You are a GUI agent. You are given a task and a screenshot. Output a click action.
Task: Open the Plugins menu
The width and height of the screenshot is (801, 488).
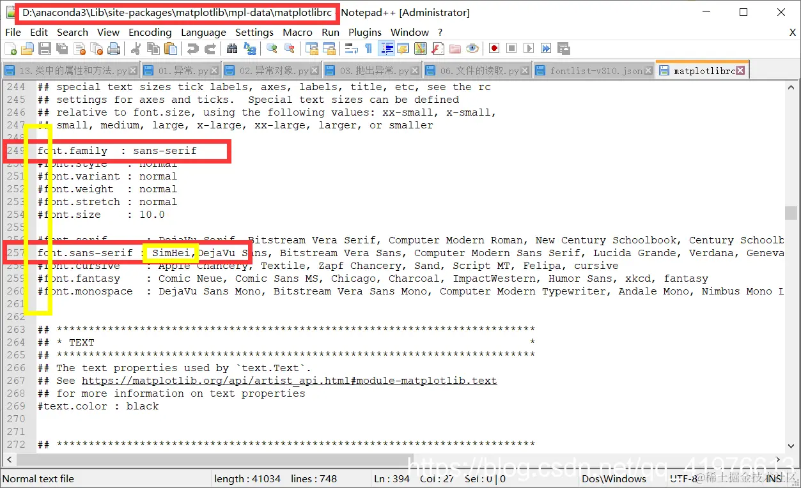[365, 32]
